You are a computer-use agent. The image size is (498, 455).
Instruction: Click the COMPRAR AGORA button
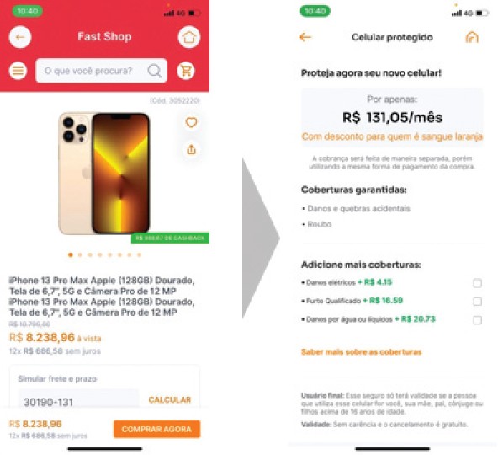point(157,429)
